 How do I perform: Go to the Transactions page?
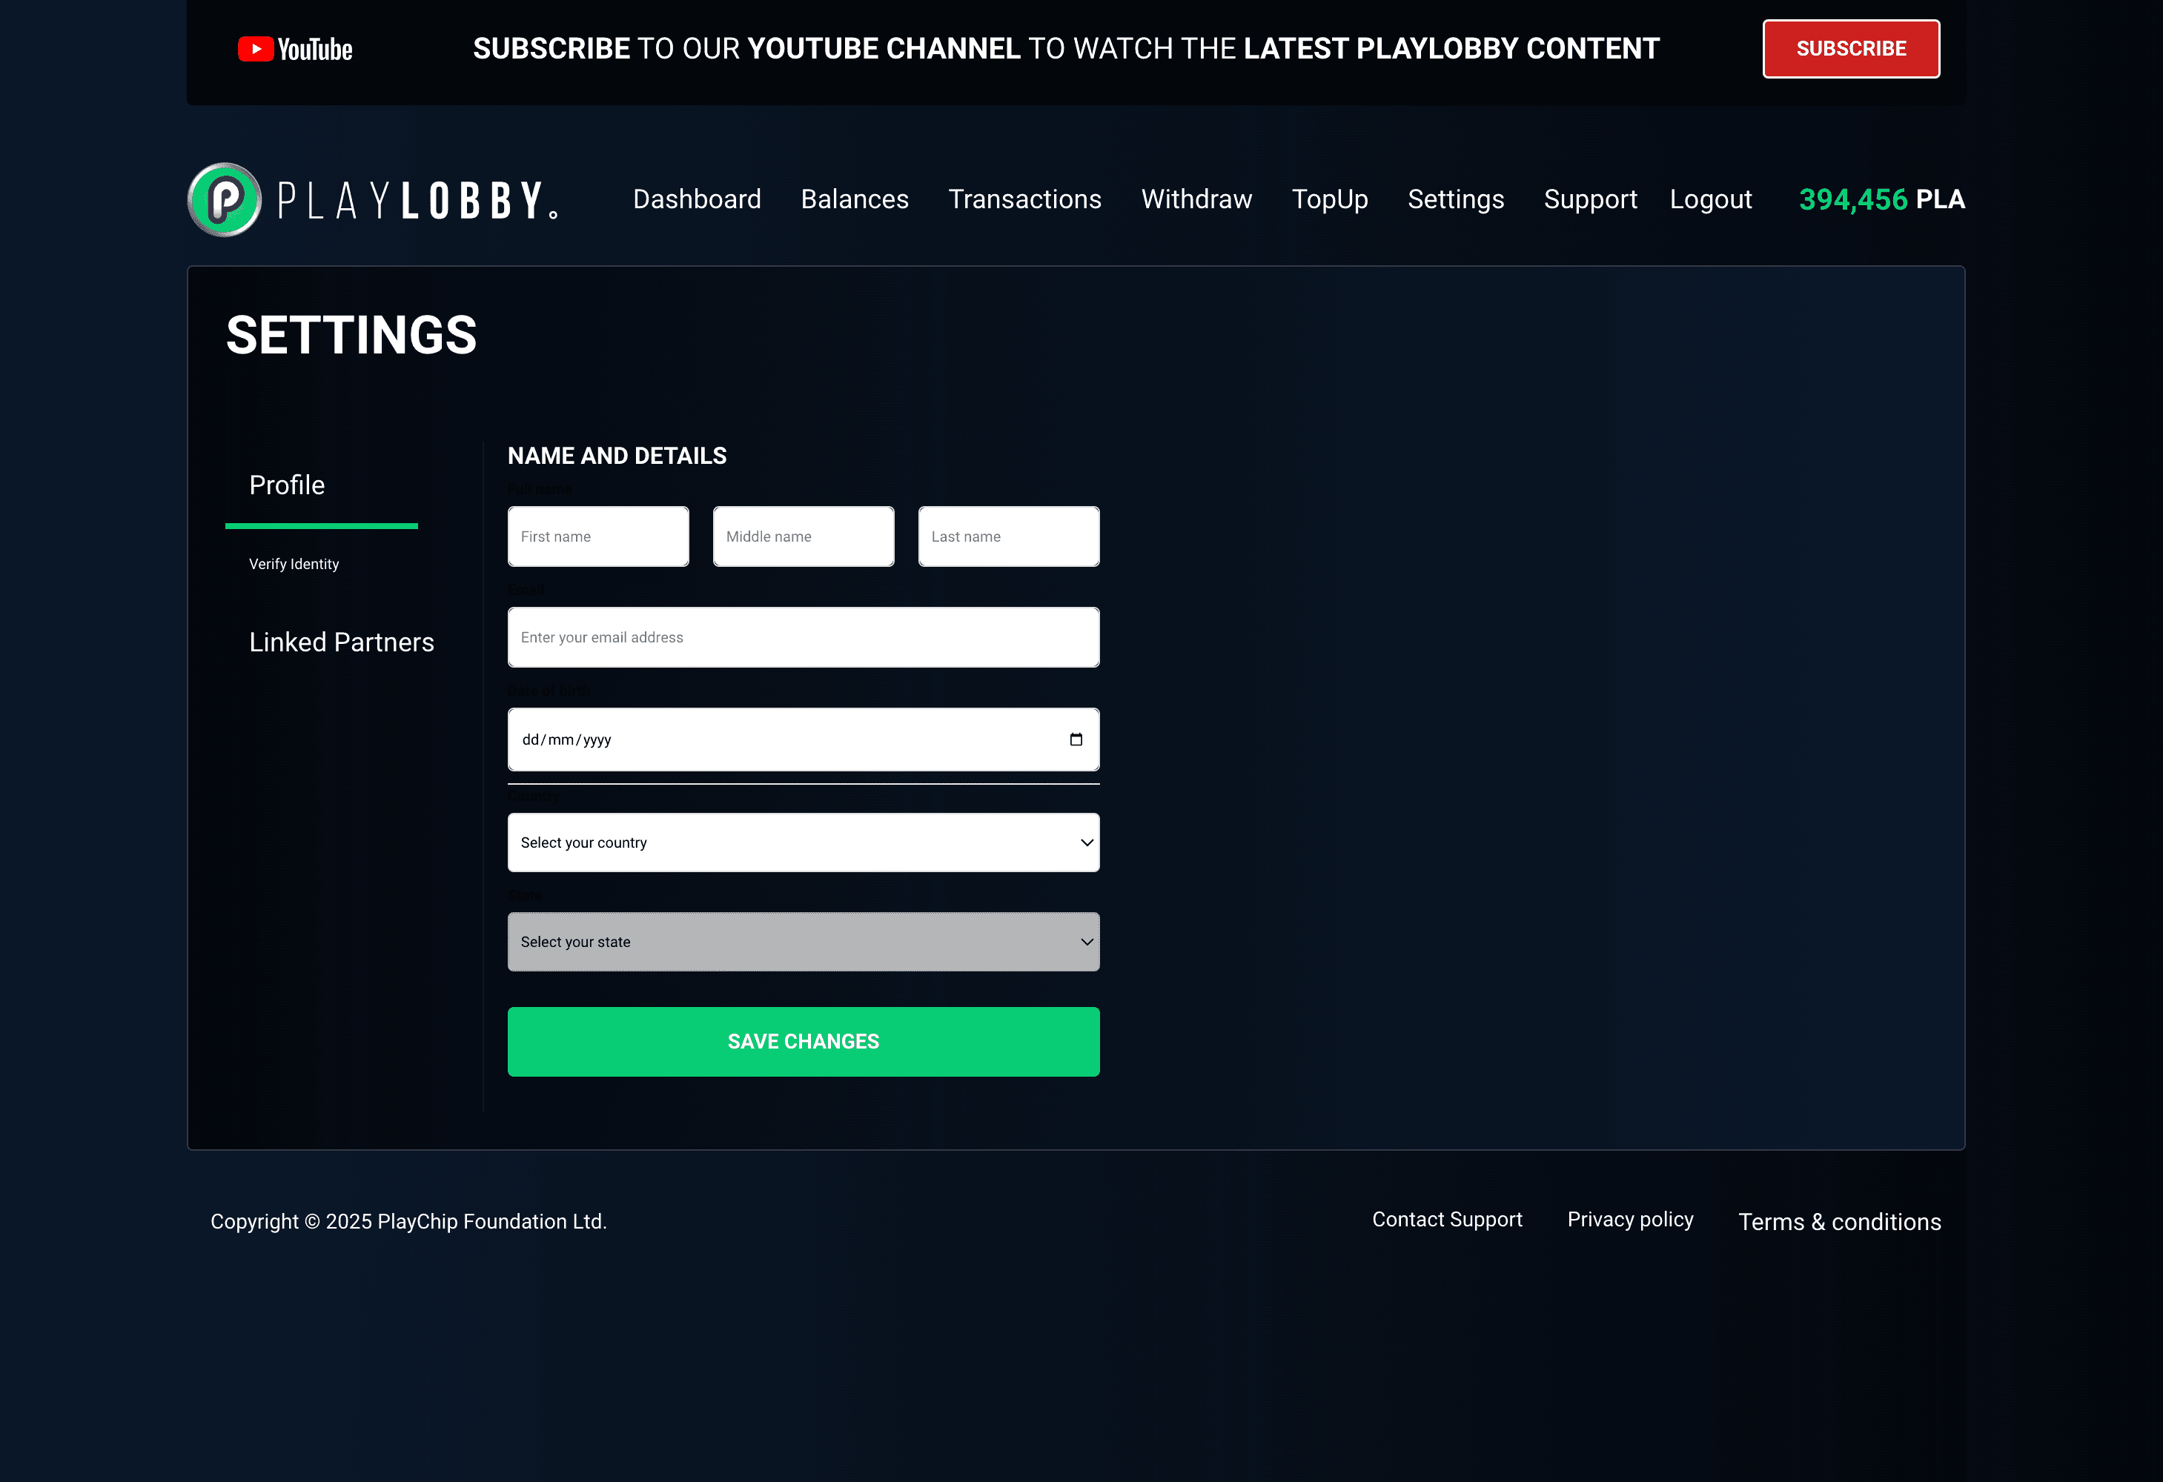coord(1024,199)
